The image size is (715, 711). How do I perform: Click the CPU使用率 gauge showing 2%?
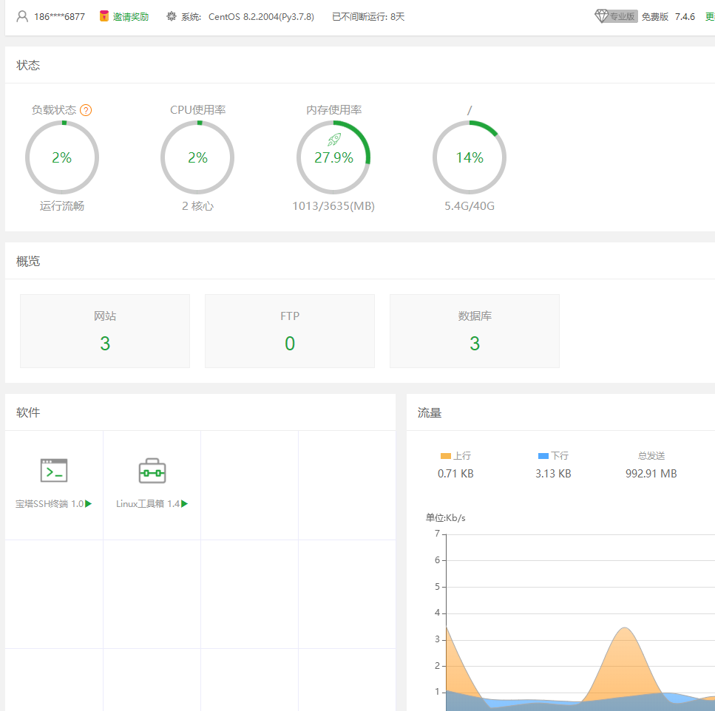coord(197,157)
